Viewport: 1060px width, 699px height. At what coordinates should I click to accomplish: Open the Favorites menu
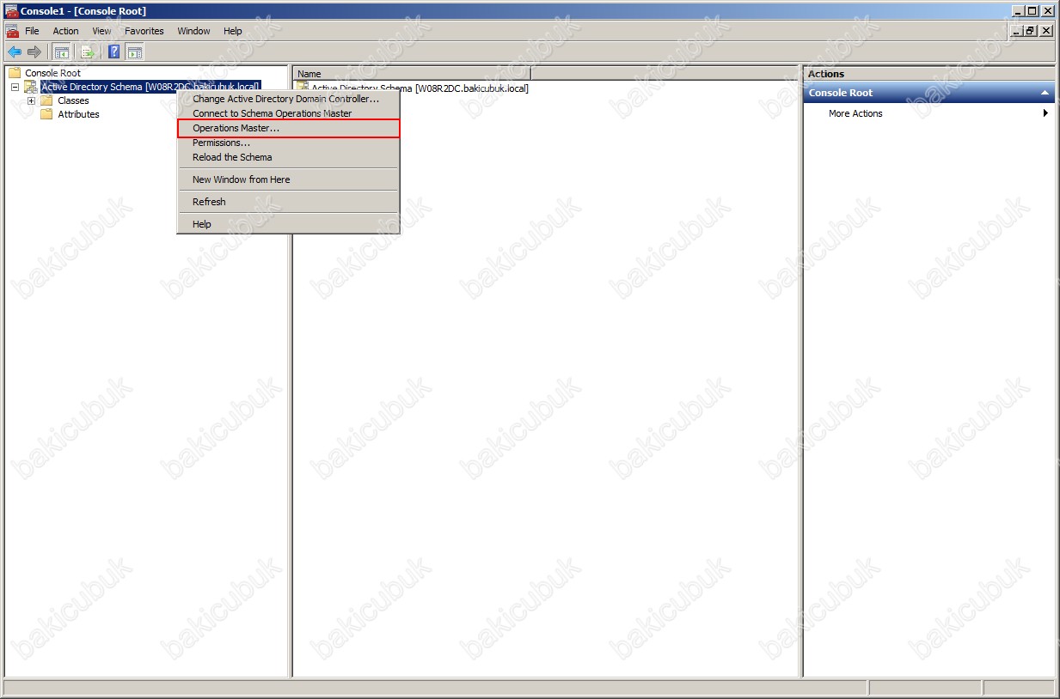click(x=144, y=31)
